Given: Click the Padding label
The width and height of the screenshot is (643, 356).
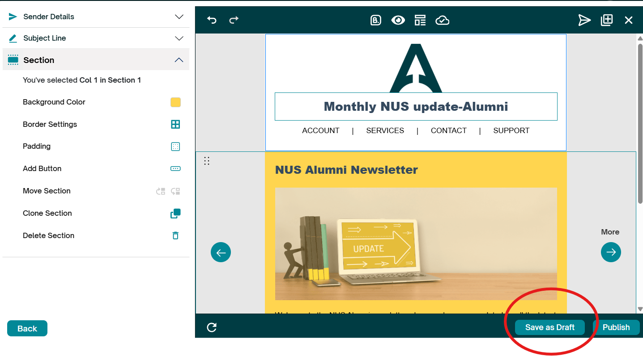Looking at the screenshot, I should click(x=37, y=147).
